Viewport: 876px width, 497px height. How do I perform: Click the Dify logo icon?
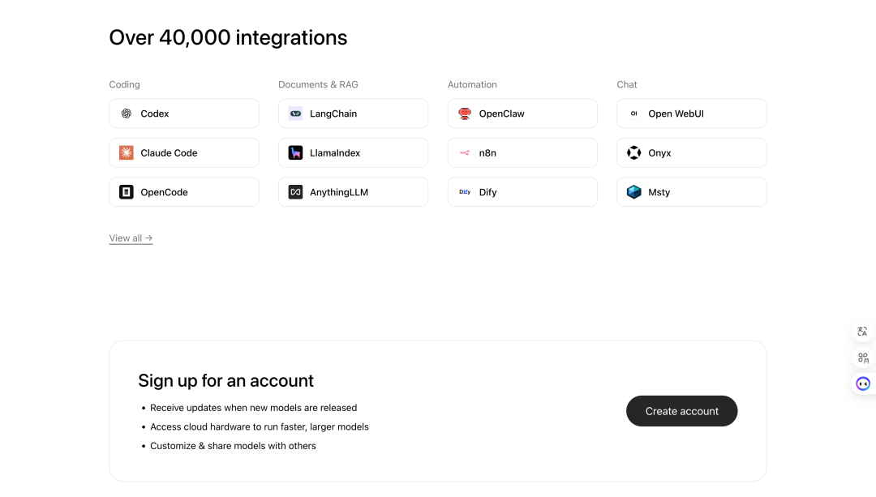pos(465,192)
